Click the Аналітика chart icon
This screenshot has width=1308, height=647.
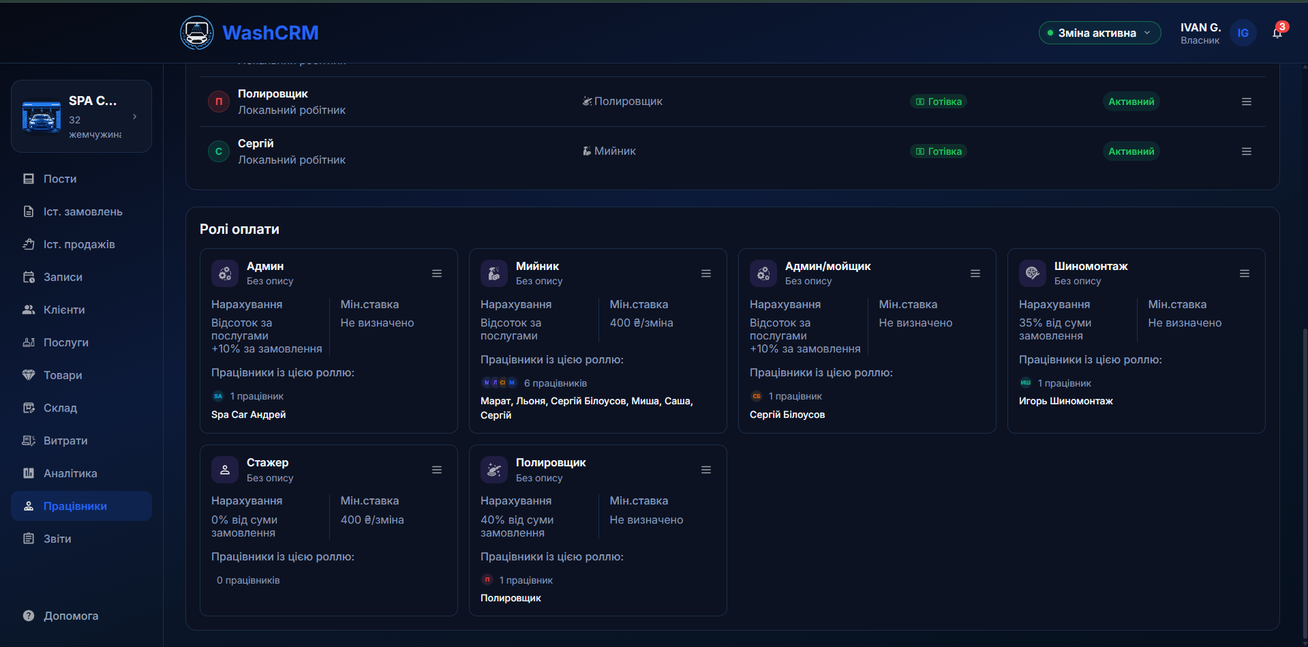pyautogui.click(x=29, y=473)
